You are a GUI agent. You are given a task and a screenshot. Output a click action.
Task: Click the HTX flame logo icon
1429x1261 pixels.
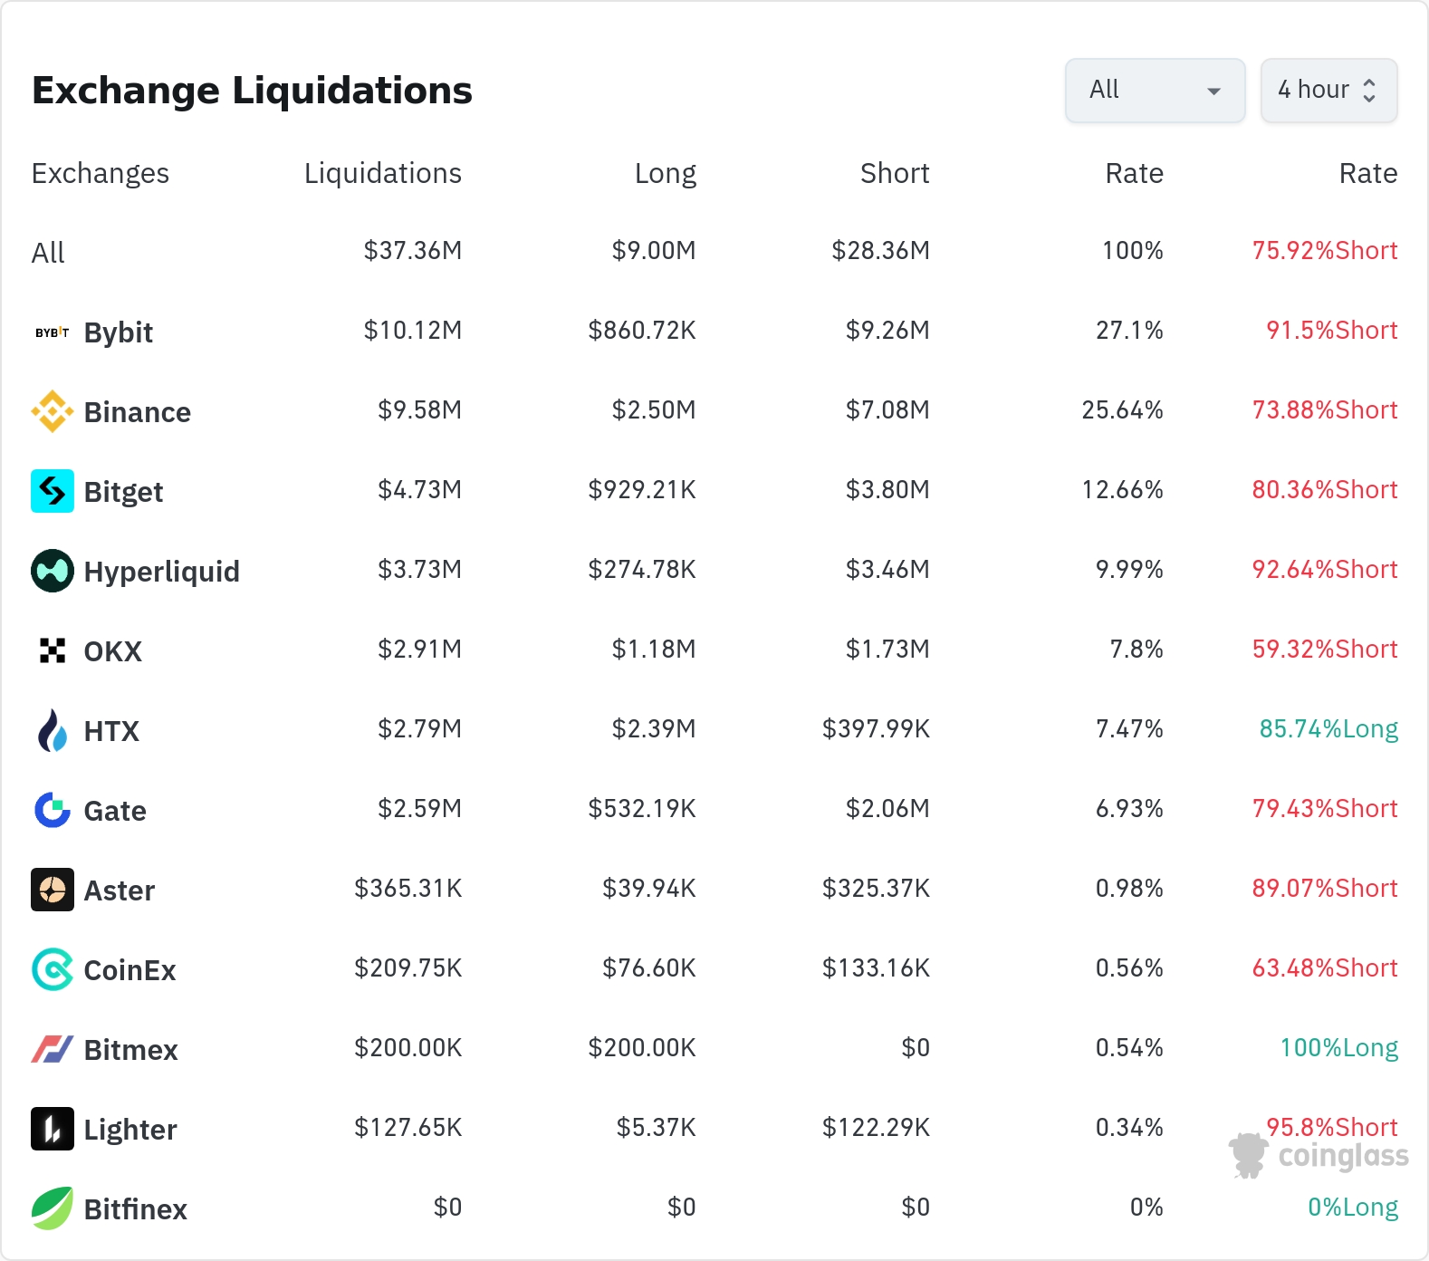coord(53,730)
